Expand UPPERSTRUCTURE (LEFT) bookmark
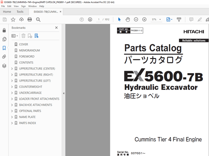 point(12,81)
